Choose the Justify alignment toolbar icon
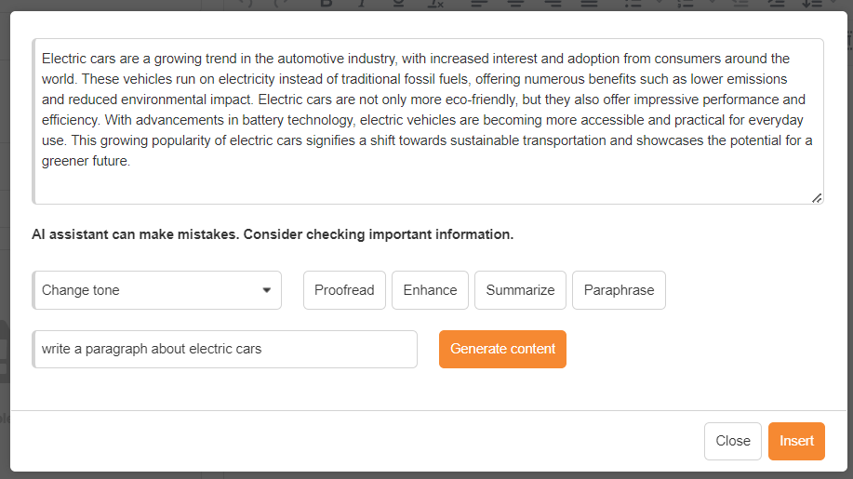The width and height of the screenshot is (853, 479). tap(589, 5)
